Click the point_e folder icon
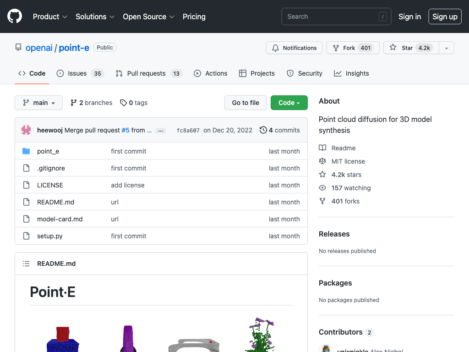469x352 pixels. 26,151
